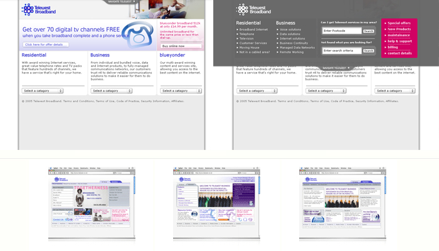Select 'contact details' in the pink menu

[x=399, y=53]
